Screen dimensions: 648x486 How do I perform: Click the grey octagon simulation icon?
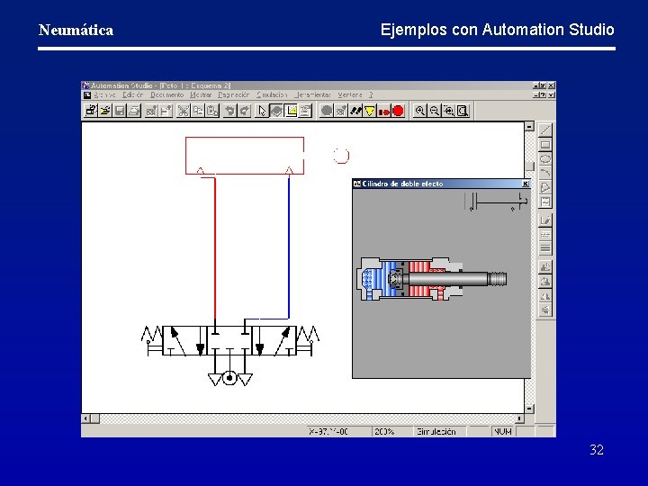[327, 111]
